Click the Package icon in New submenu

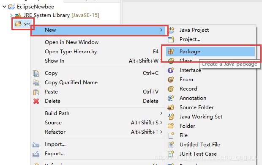(x=171, y=52)
